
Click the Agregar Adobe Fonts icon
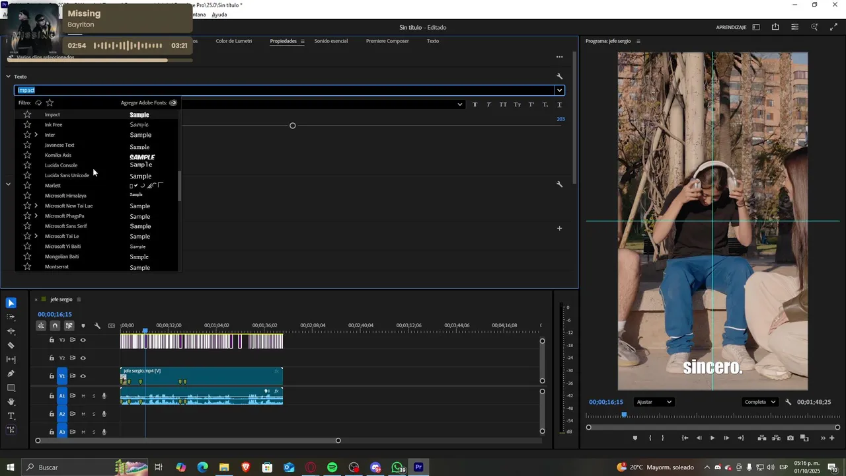click(x=173, y=102)
